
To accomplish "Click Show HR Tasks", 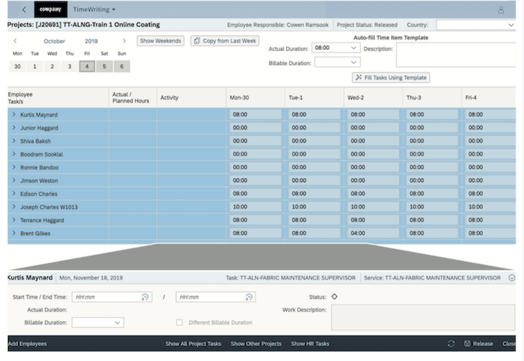I will point(310,344).
